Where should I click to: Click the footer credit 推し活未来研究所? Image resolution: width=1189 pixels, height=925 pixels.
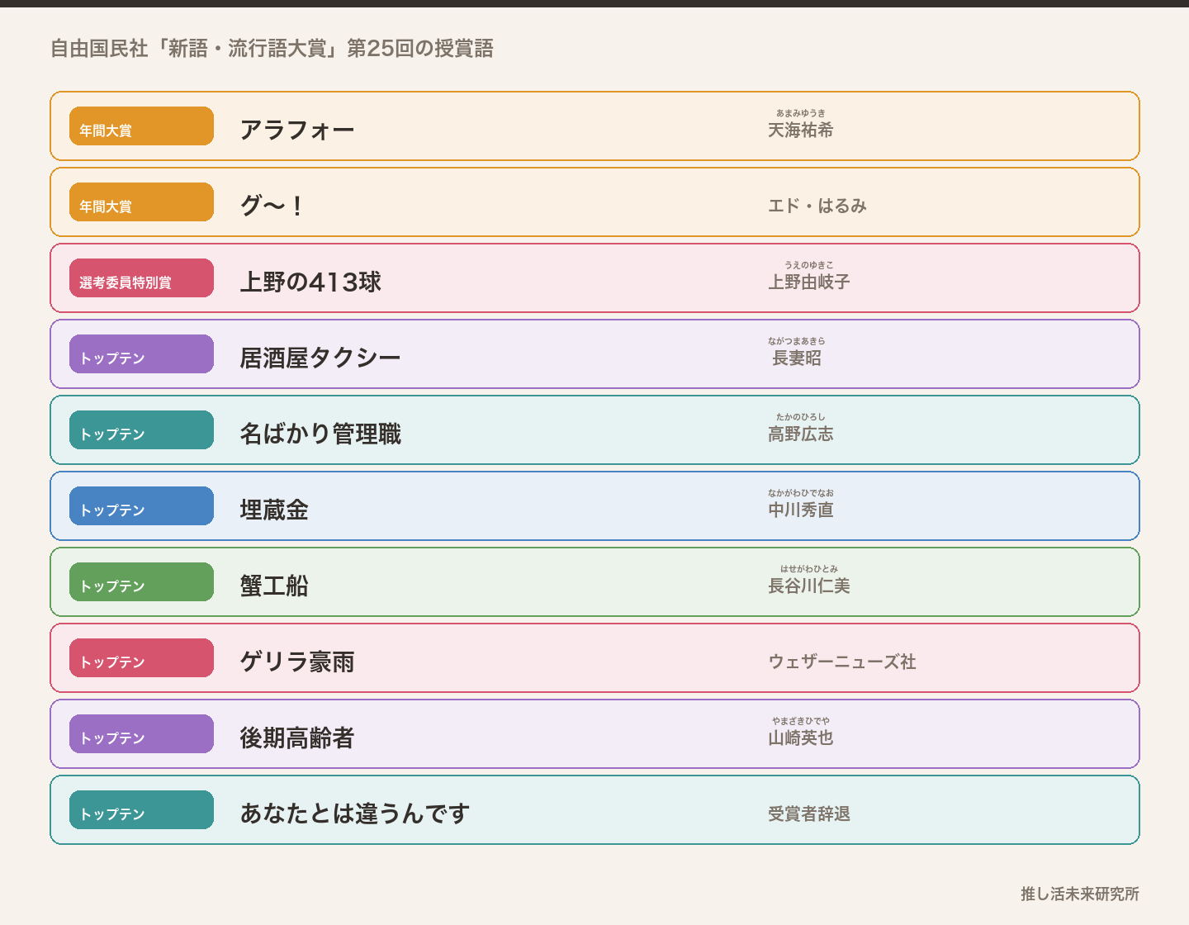pyautogui.click(x=1080, y=894)
